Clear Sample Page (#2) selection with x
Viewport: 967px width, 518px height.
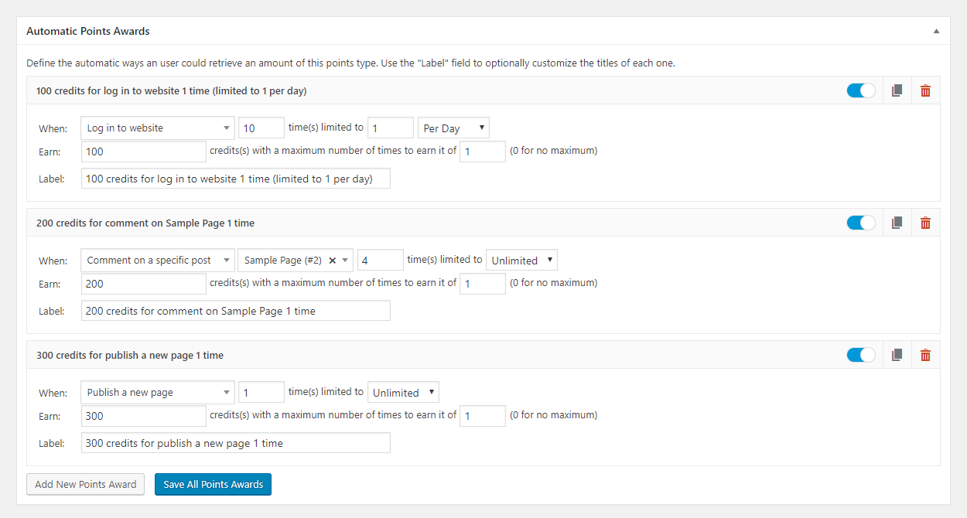[x=332, y=261]
